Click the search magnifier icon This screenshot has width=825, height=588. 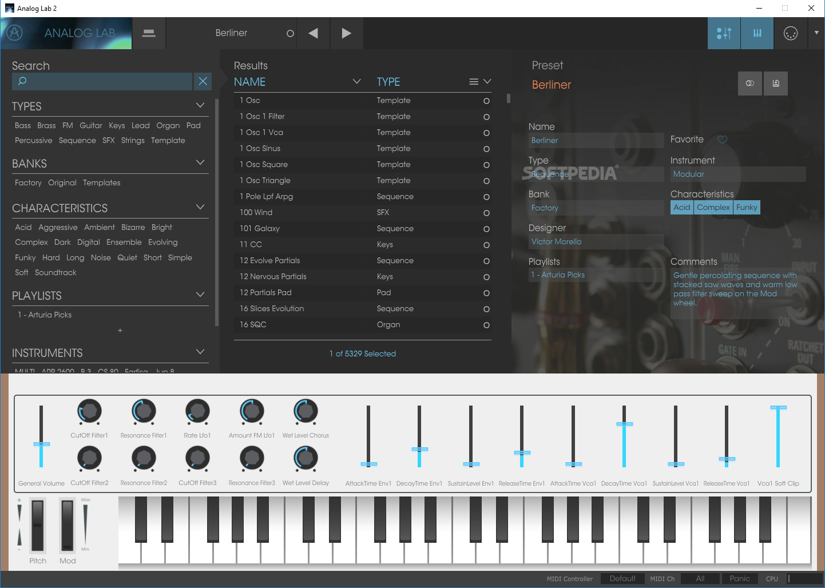click(x=22, y=81)
